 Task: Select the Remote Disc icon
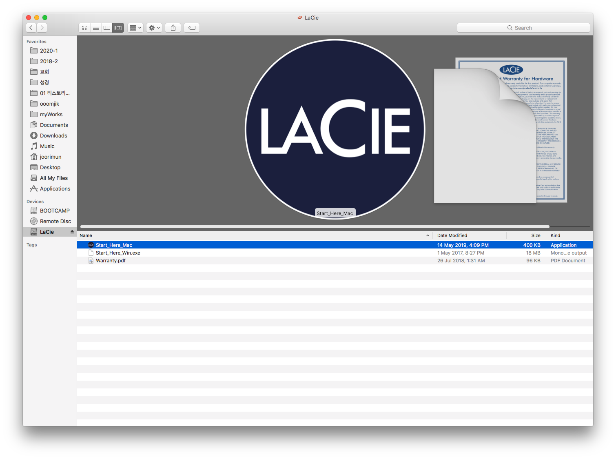[34, 221]
